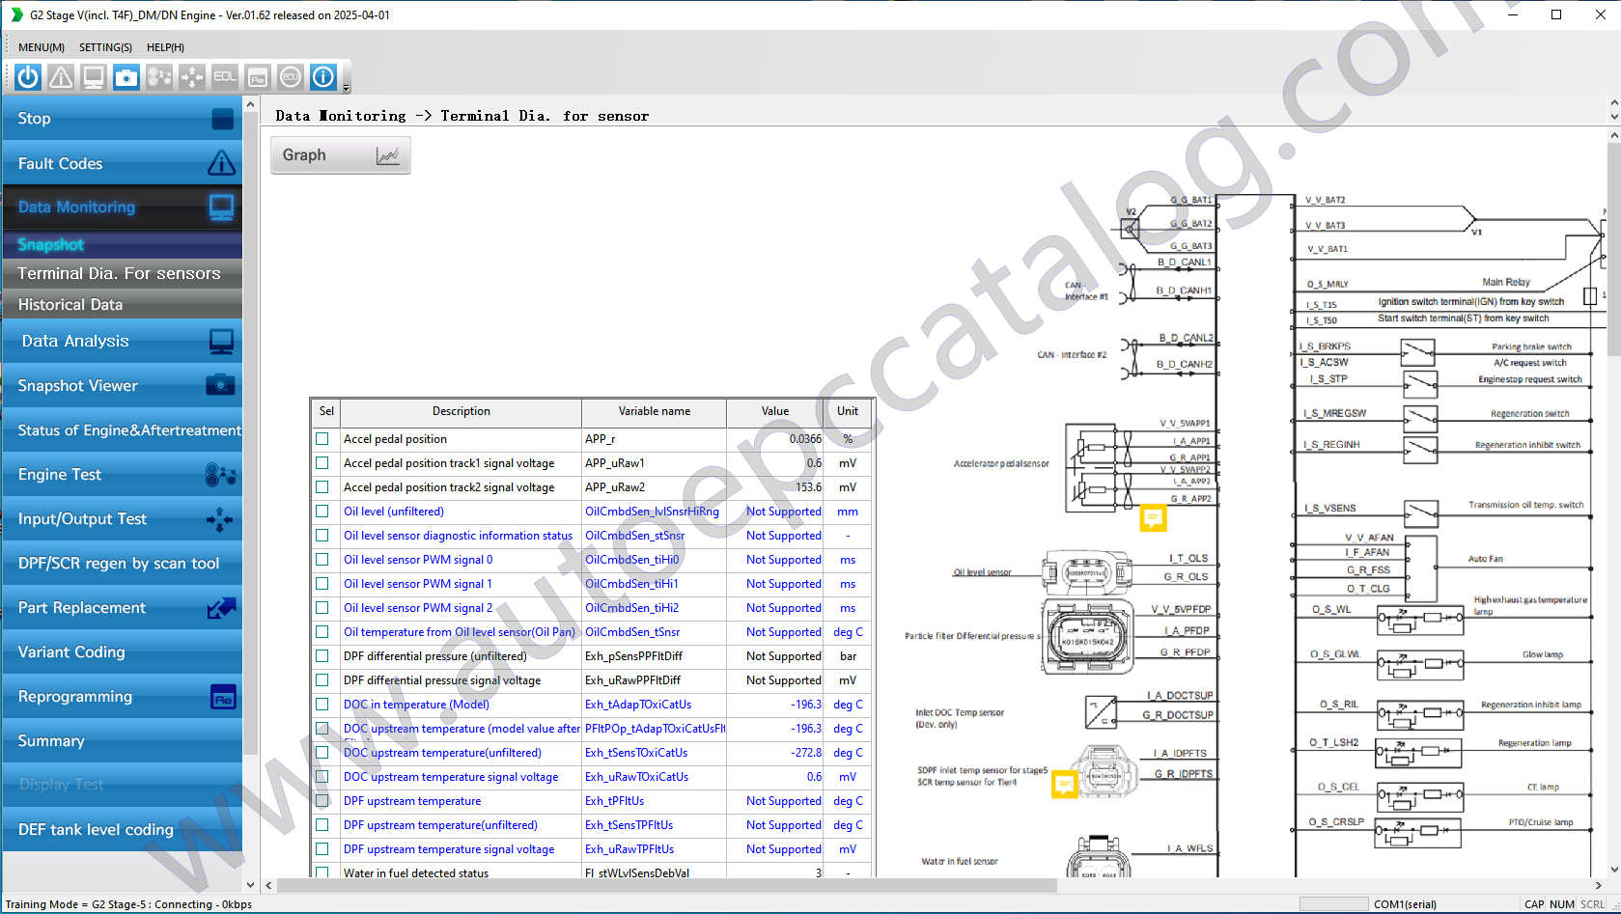The width and height of the screenshot is (1621, 914).
Task: Click the power icon in the toolbar
Action: click(x=28, y=77)
